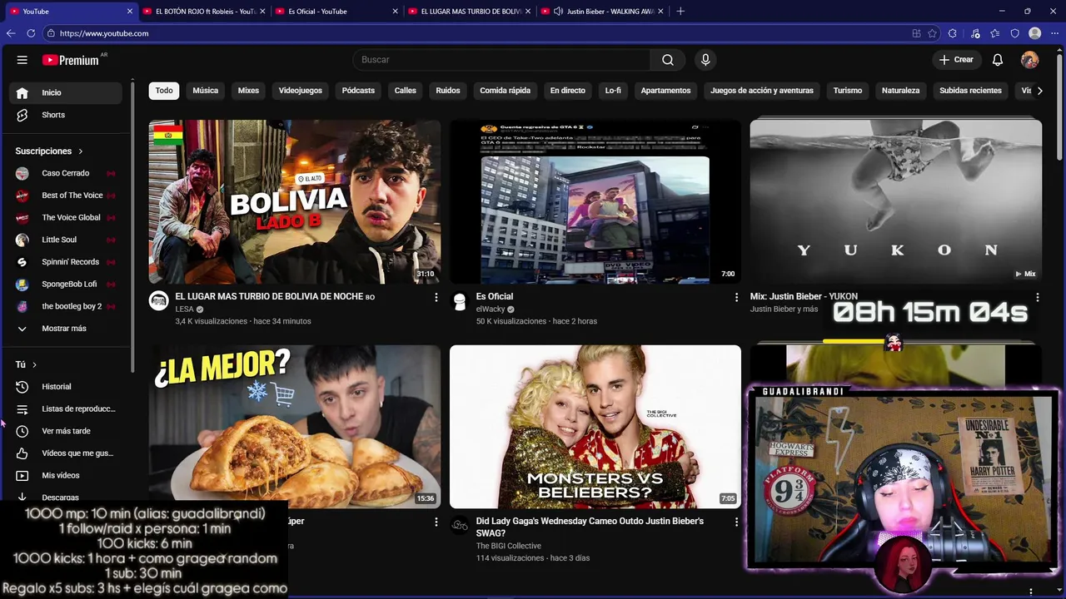The height and width of the screenshot is (599, 1066).
Task: Open SpongeBob Lofi channel
Action: point(67,284)
